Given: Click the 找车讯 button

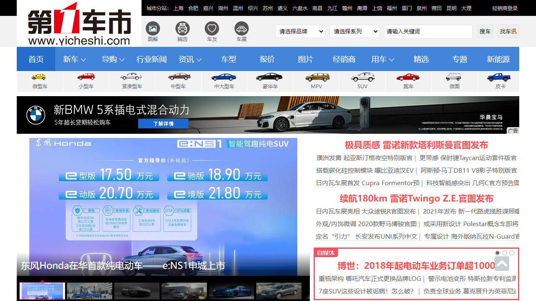Looking at the screenshot, I should pyautogui.click(x=508, y=31).
